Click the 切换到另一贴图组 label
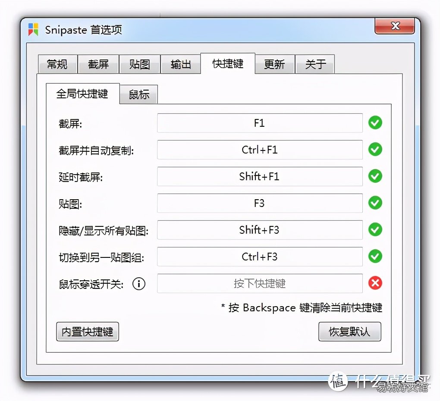The width and height of the screenshot is (440, 401). [101, 257]
